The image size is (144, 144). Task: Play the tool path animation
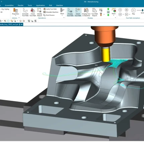tap(133, 11)
